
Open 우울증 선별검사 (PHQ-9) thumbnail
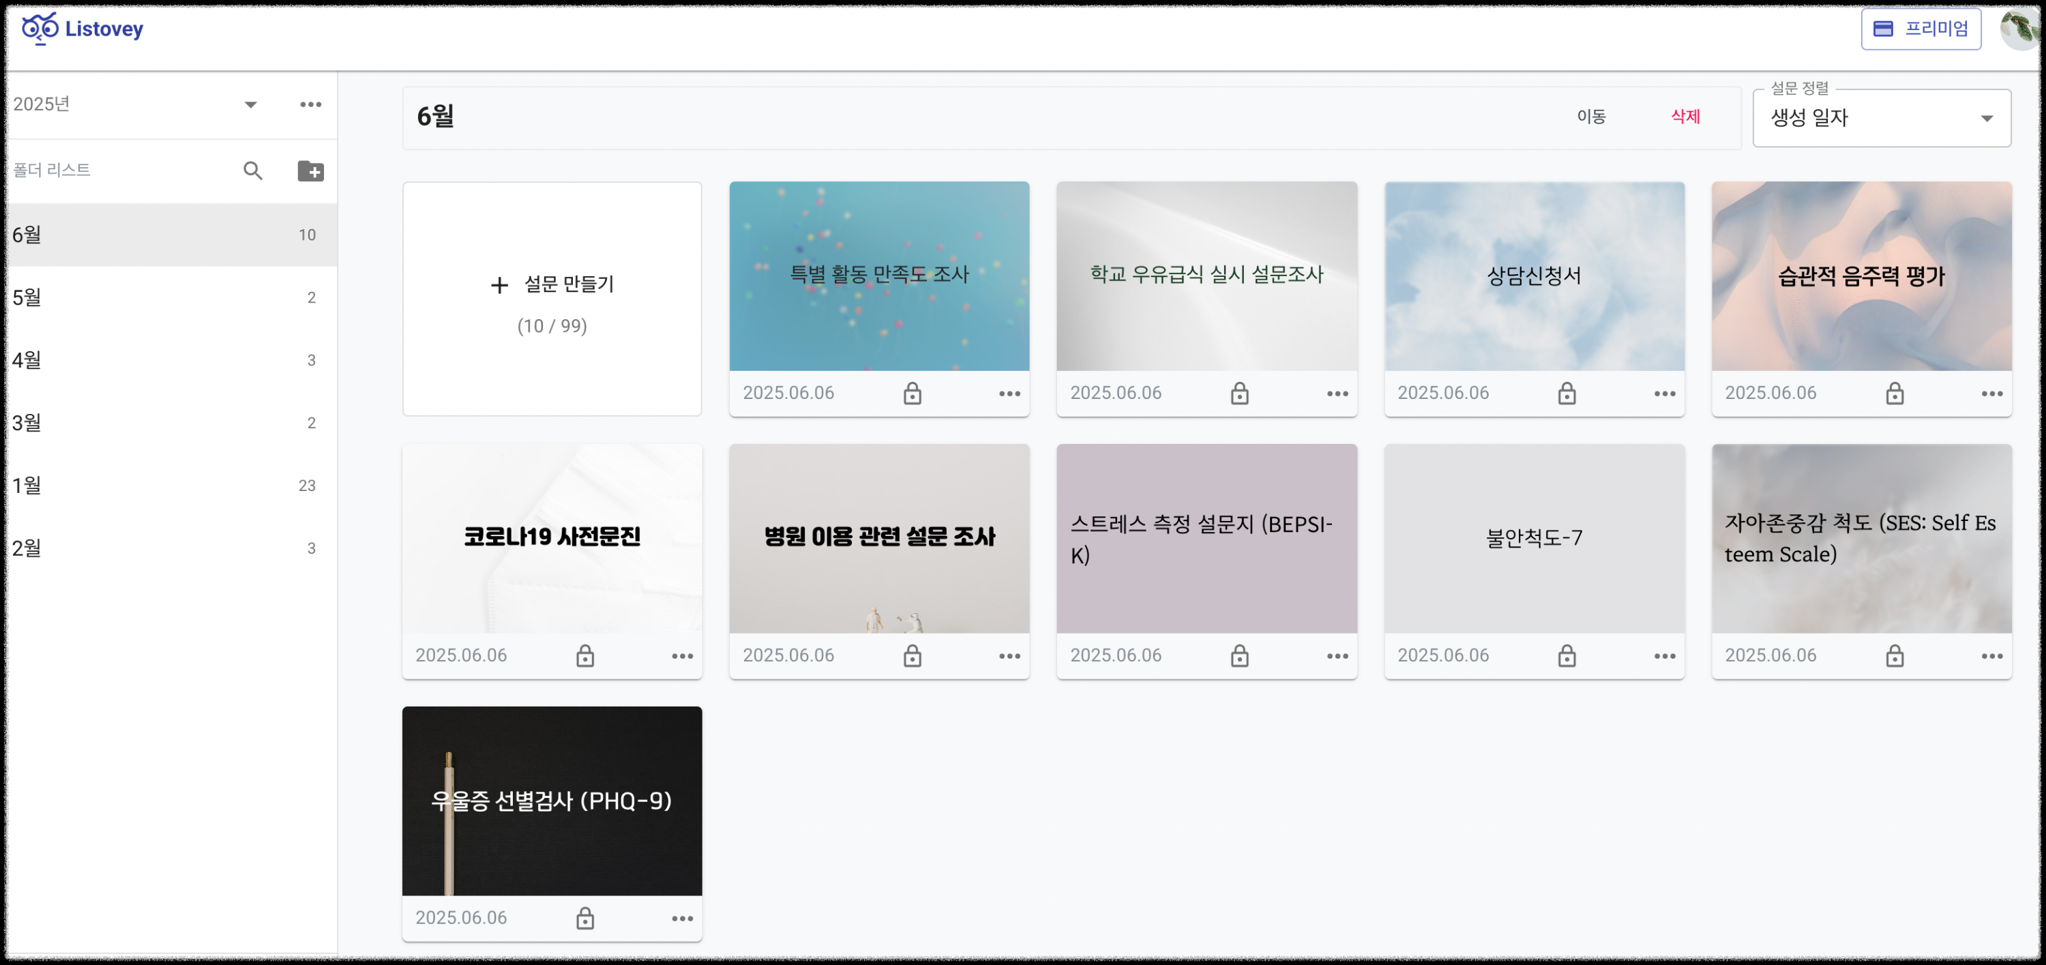click(x=552, y=801)
